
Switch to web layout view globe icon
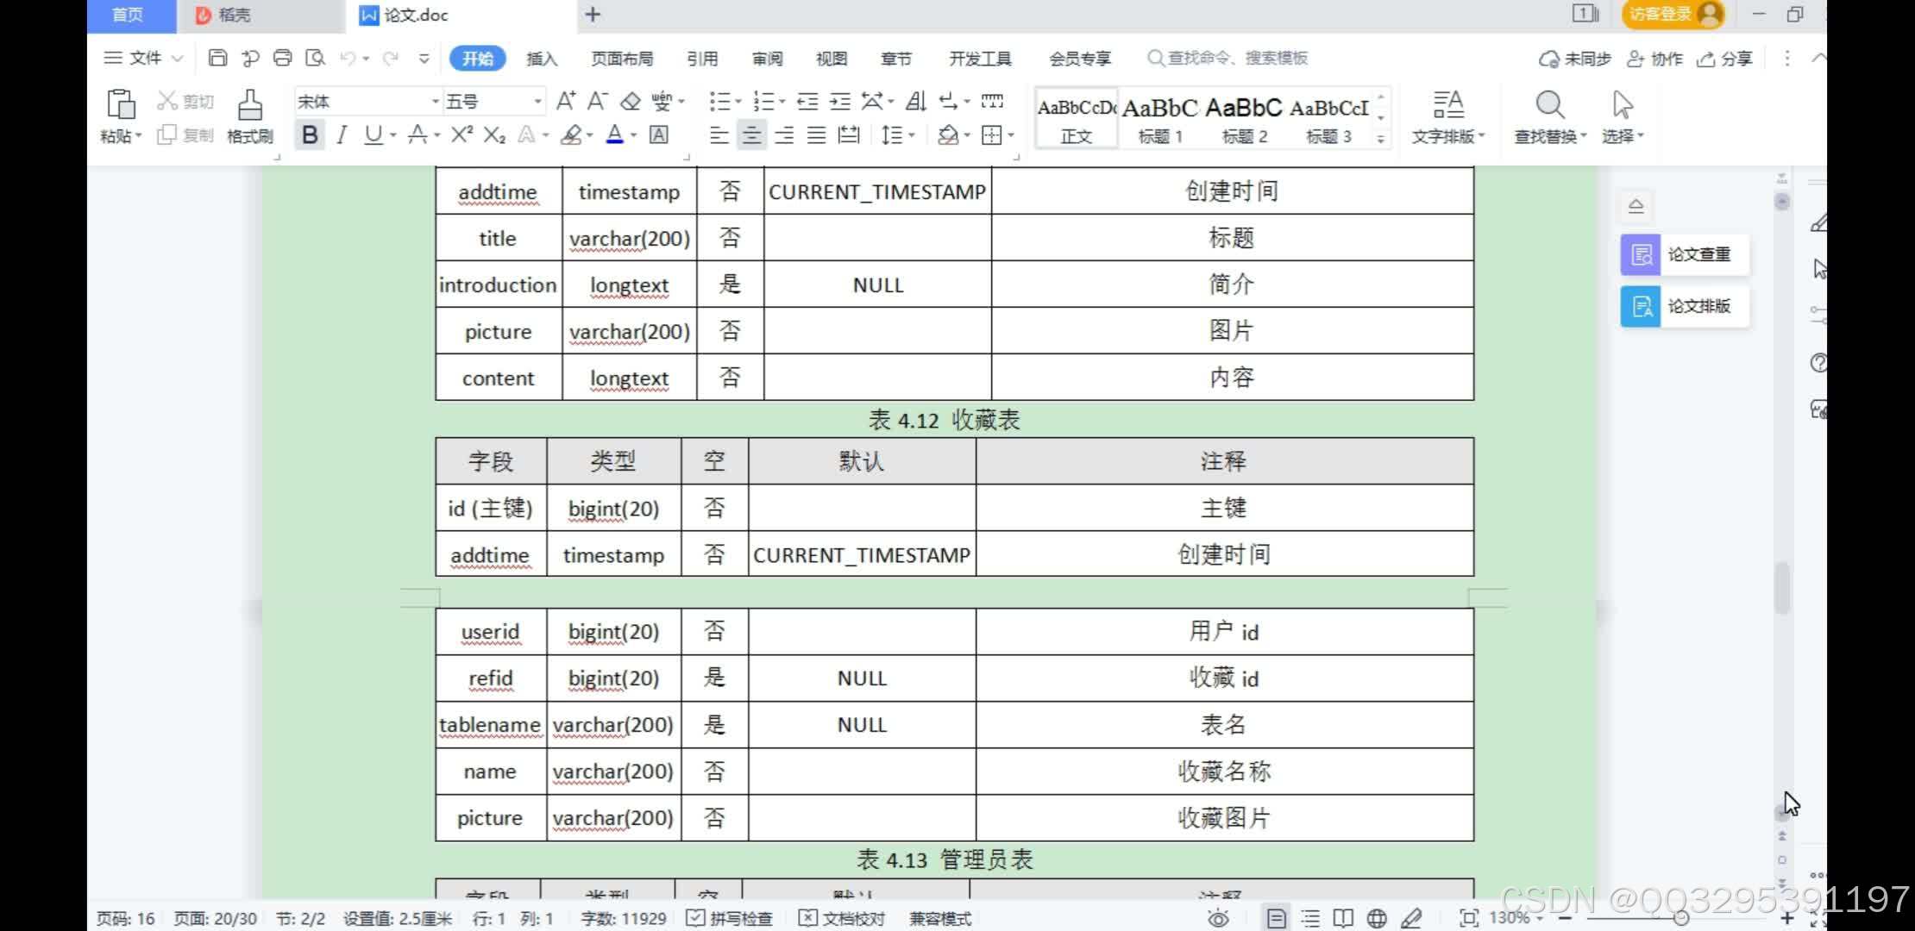1378,918
